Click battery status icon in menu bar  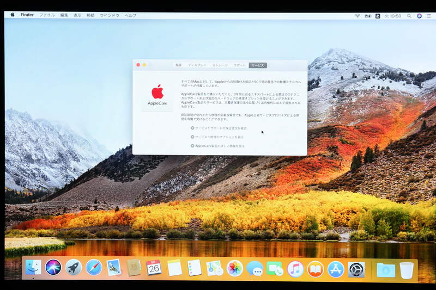368,16
